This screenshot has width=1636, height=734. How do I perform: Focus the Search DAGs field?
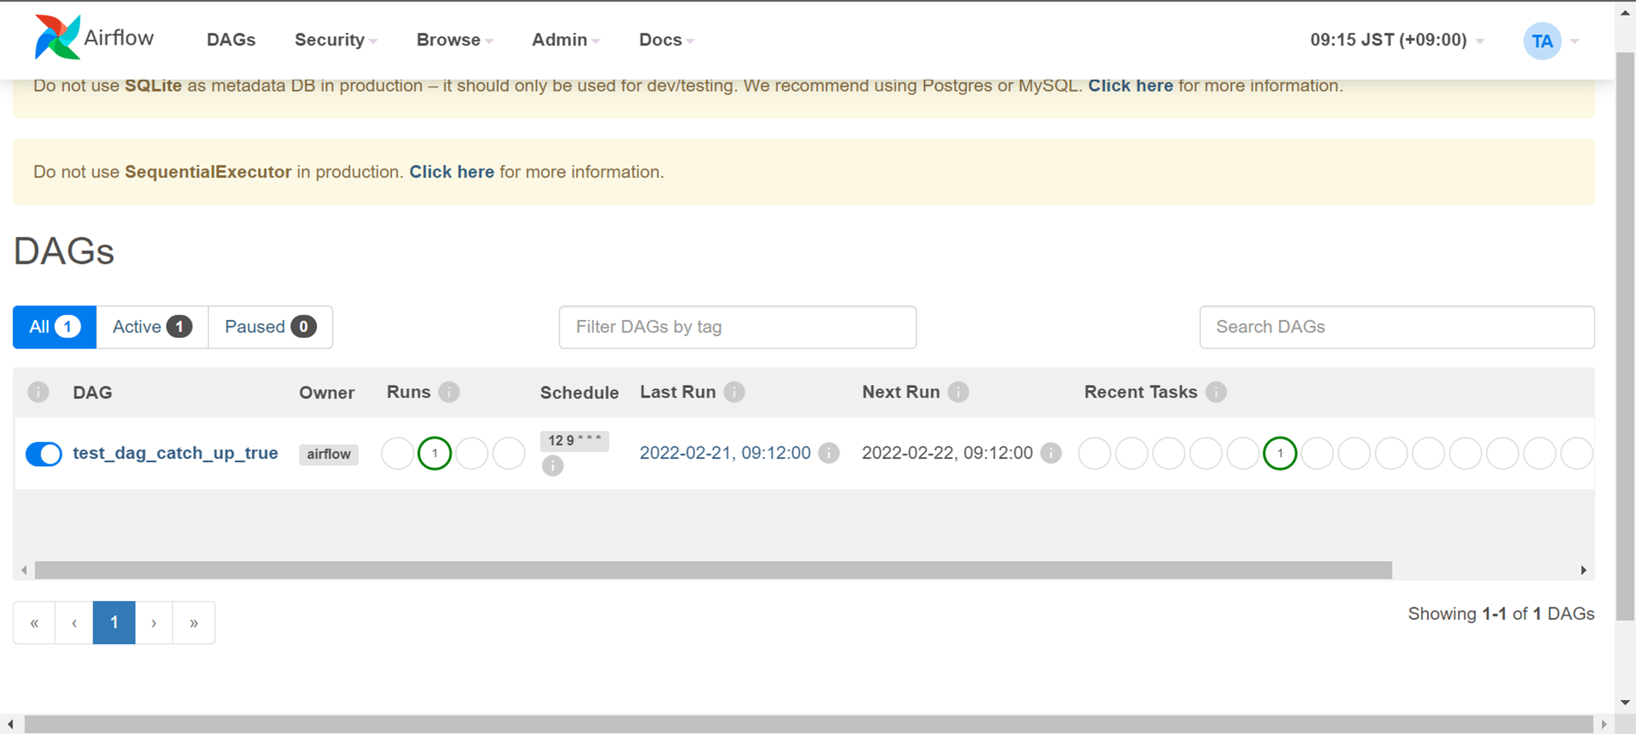1396,326
